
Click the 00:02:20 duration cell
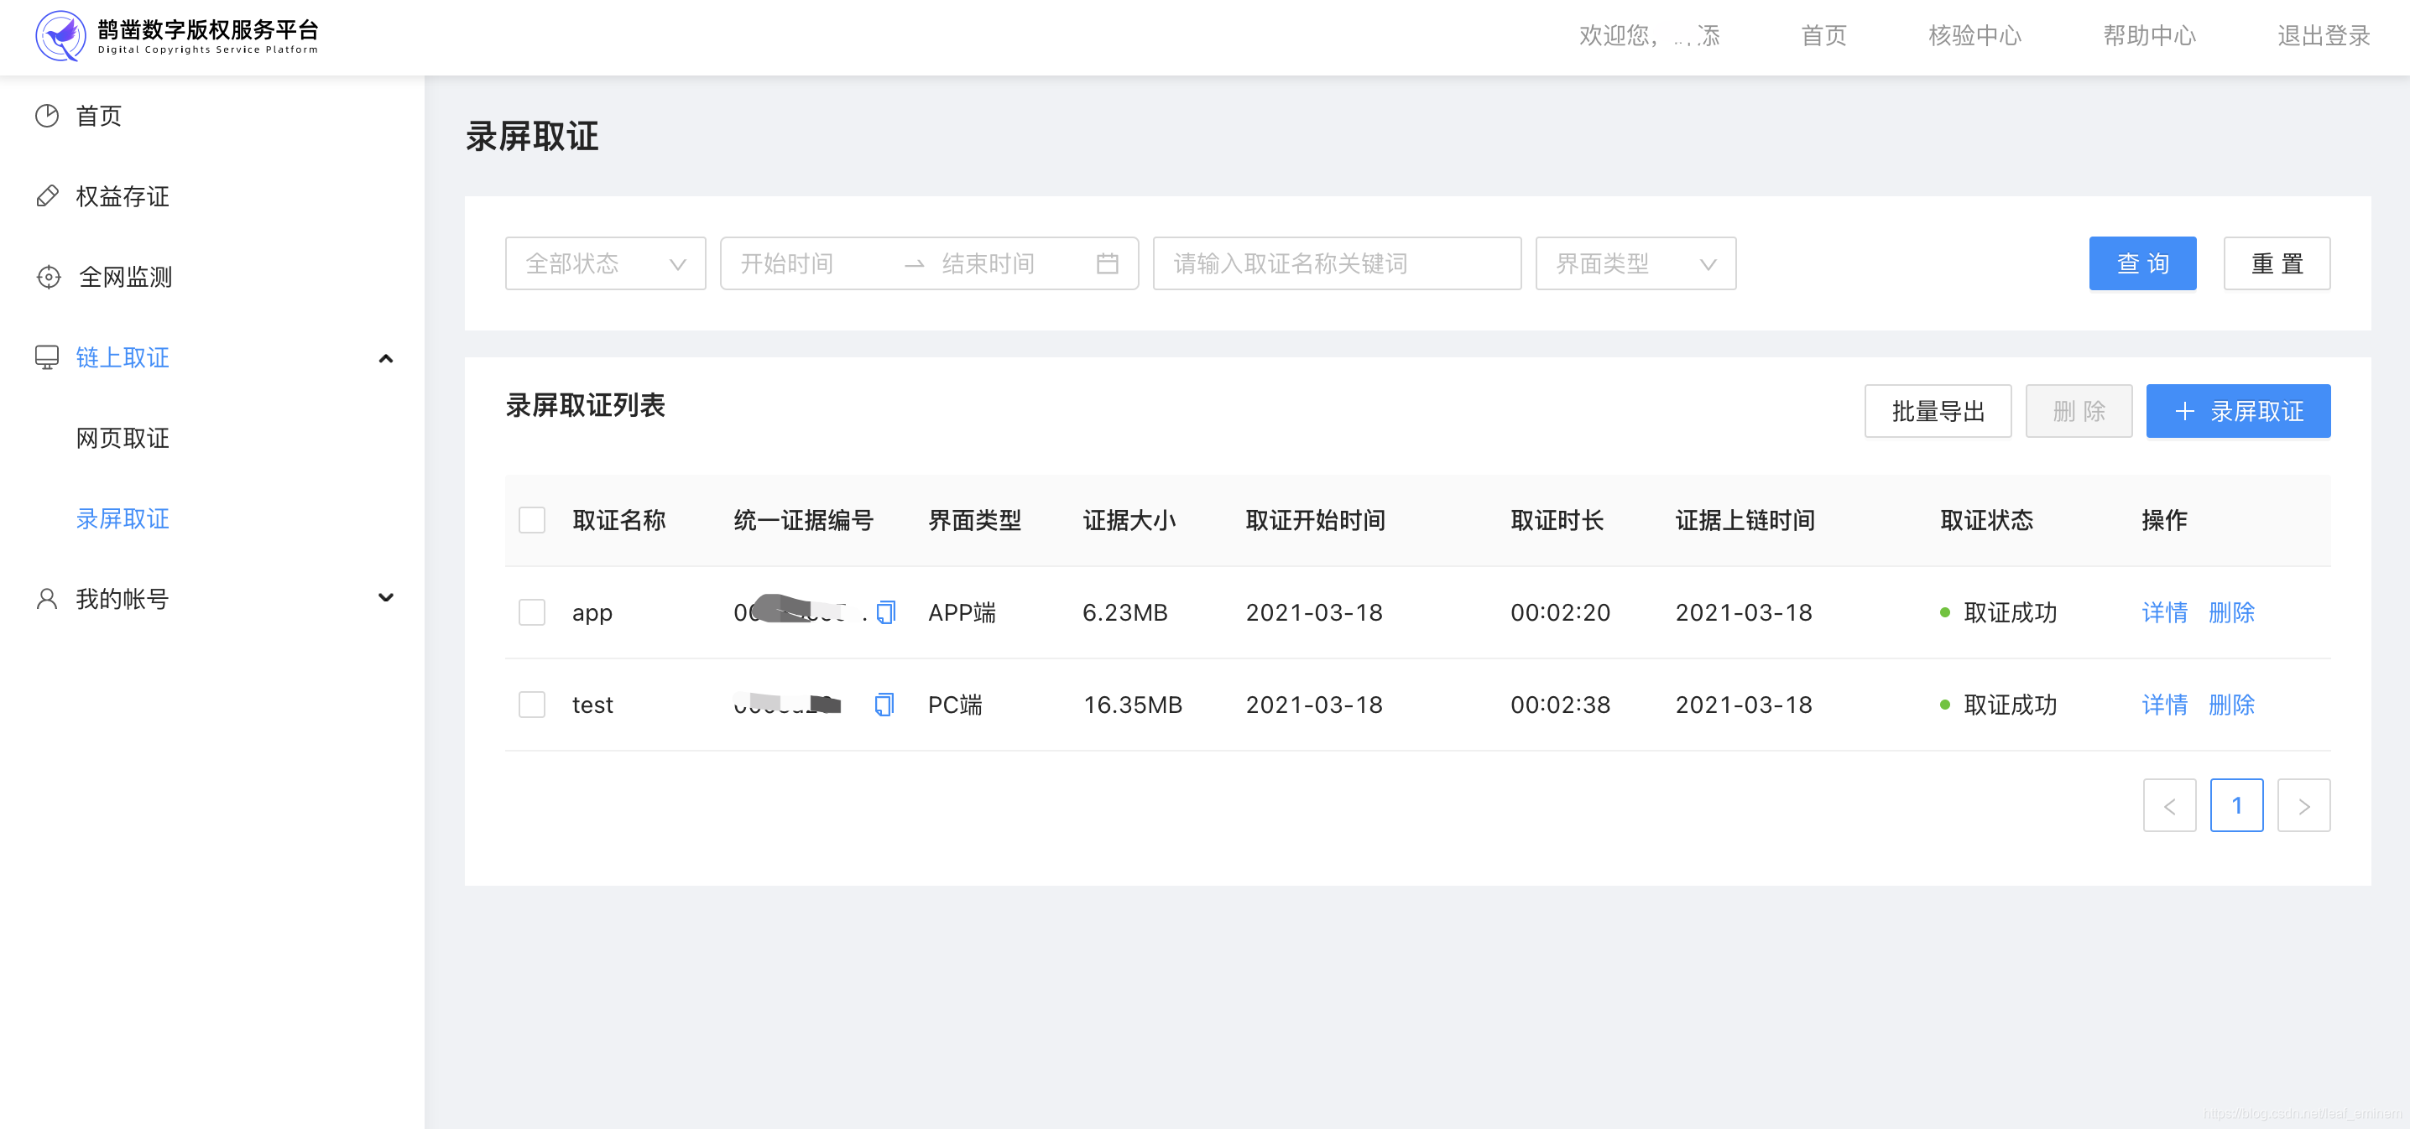(x=1561, y=612)
